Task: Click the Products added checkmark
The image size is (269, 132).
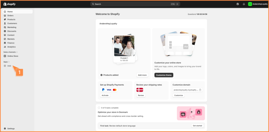Action: tap(101, 75)
